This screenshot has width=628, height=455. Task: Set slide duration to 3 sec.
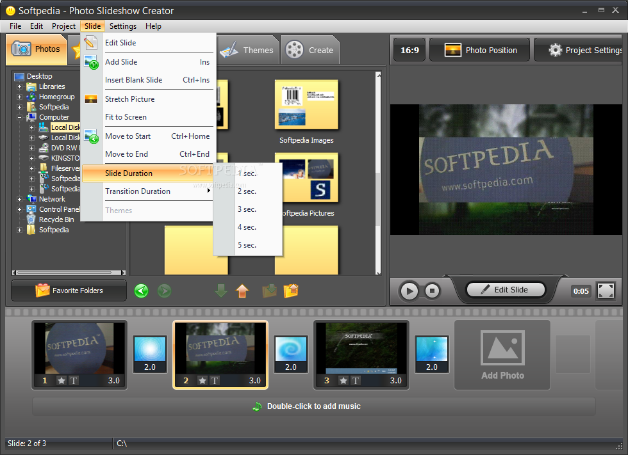(248, 209)
